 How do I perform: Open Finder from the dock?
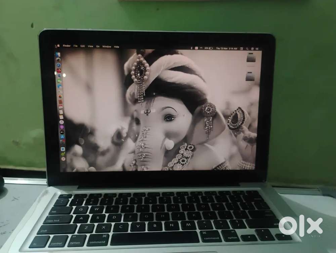(x=58, y=54)
